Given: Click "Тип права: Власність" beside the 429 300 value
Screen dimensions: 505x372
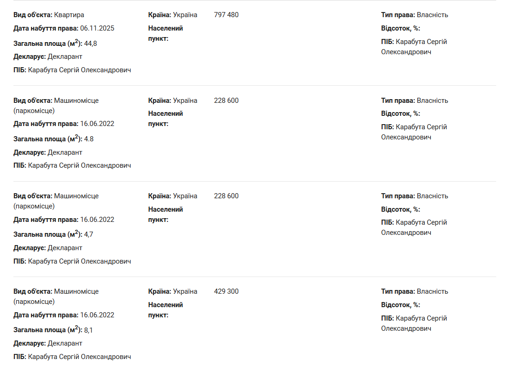Looking at the screenshot, I should point(415,291).
